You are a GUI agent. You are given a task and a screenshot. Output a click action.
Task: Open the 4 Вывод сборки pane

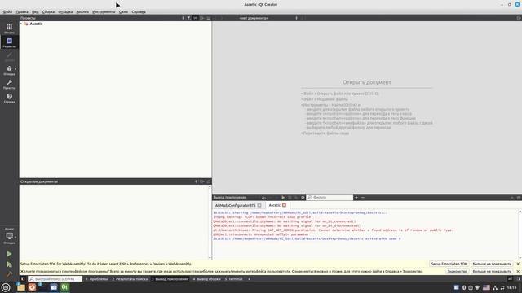pos(206,279)
